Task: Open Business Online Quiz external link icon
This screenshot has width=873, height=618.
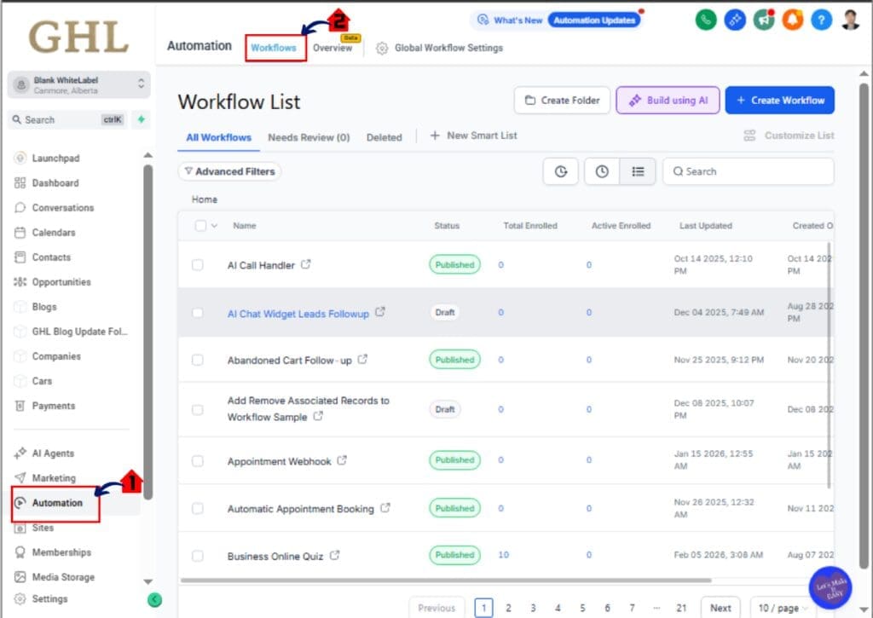Action: coord(334,555)
